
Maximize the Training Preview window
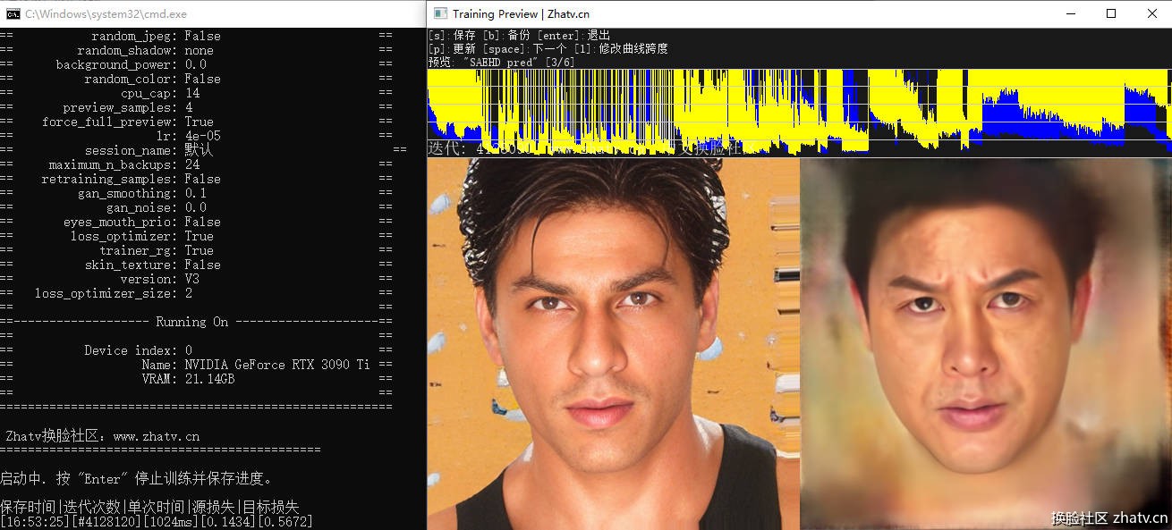1111,13
